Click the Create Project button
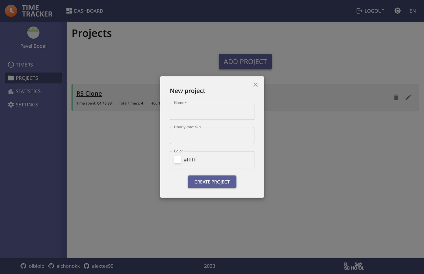The image size is (424, 274). click(212, 182)
